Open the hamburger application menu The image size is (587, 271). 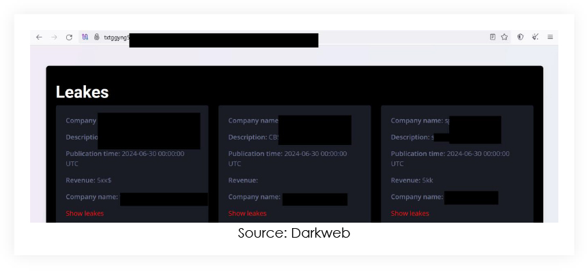[x=550, y=37]
